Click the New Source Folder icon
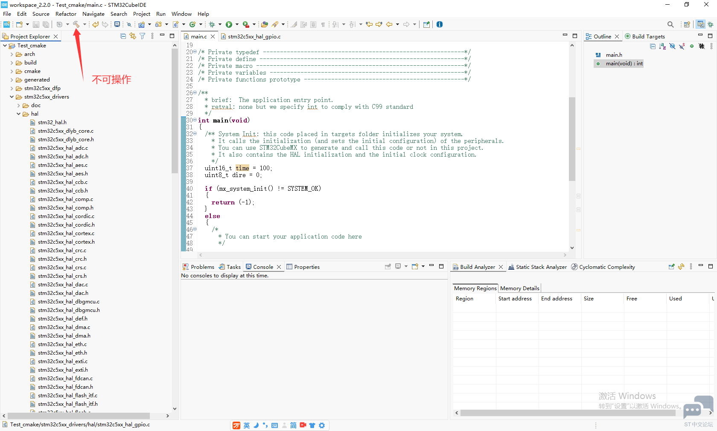Image resolution: width=717 pixels, height=431 pixels. coord(158,24)
